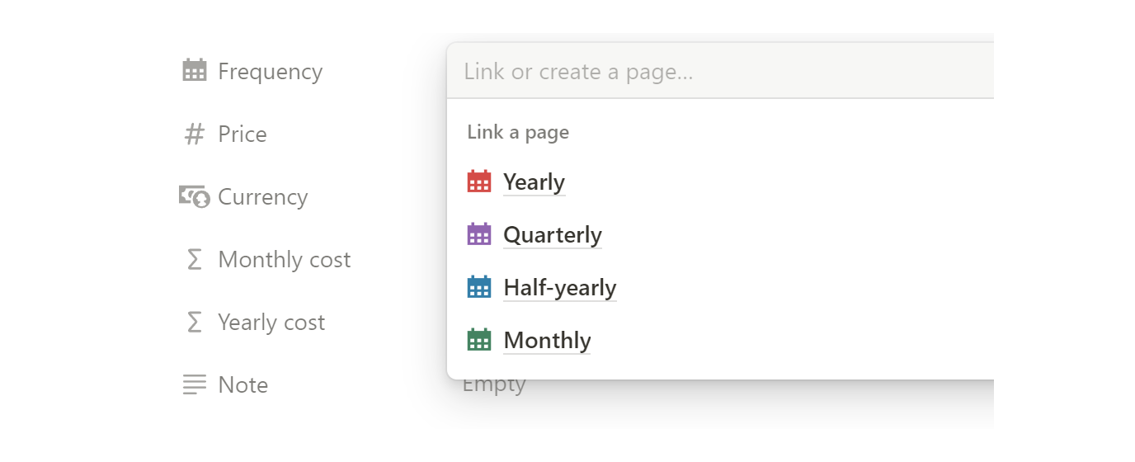Click the purple Quarterly calendar icon
This screenshot has height=462, width=1135.
click(479, 234)
